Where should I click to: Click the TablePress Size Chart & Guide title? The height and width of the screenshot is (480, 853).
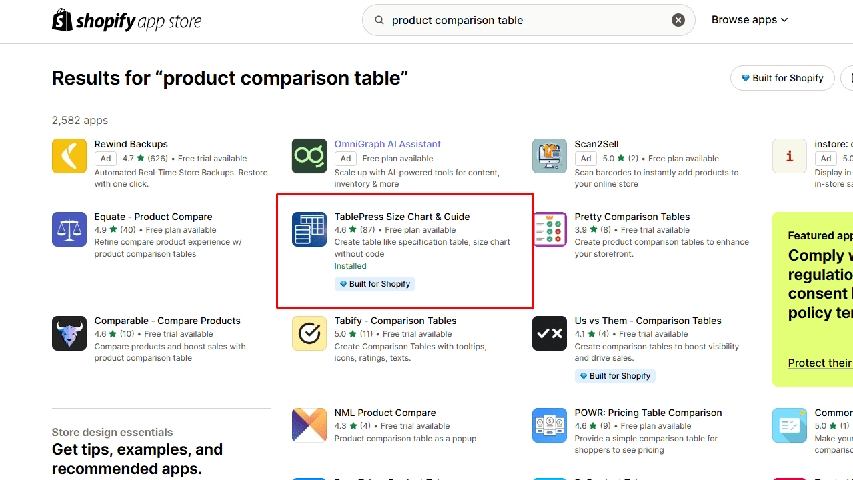point(402,217)
